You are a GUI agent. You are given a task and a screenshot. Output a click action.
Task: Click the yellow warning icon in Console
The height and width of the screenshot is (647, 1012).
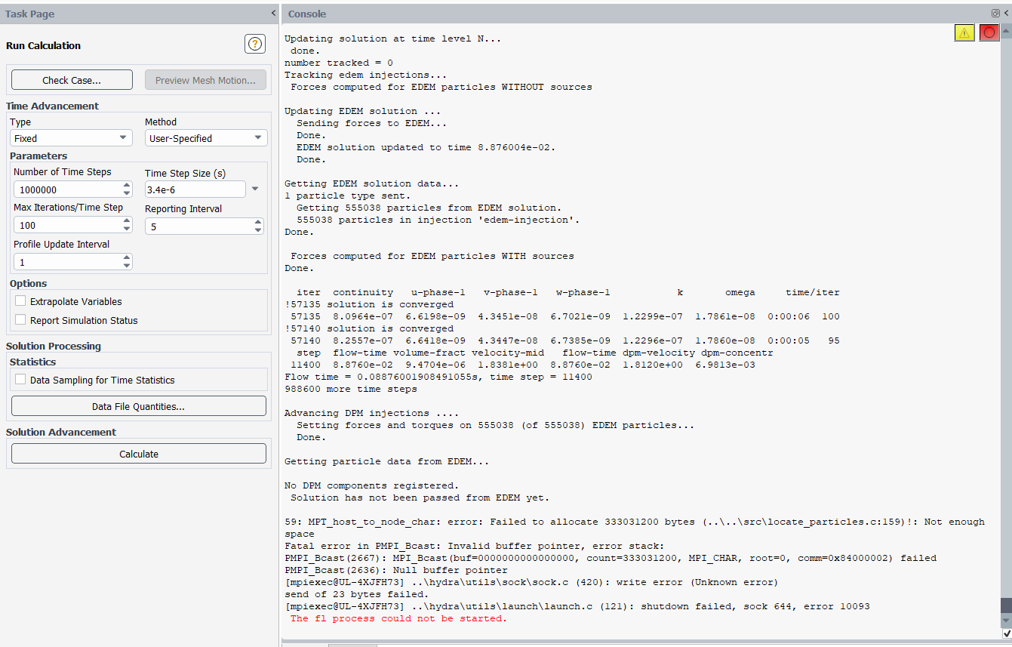click(964, 32)
